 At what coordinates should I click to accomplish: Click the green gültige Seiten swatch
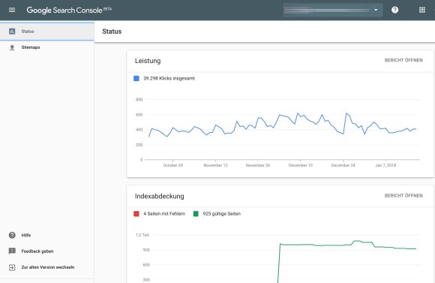pos(196,214)
